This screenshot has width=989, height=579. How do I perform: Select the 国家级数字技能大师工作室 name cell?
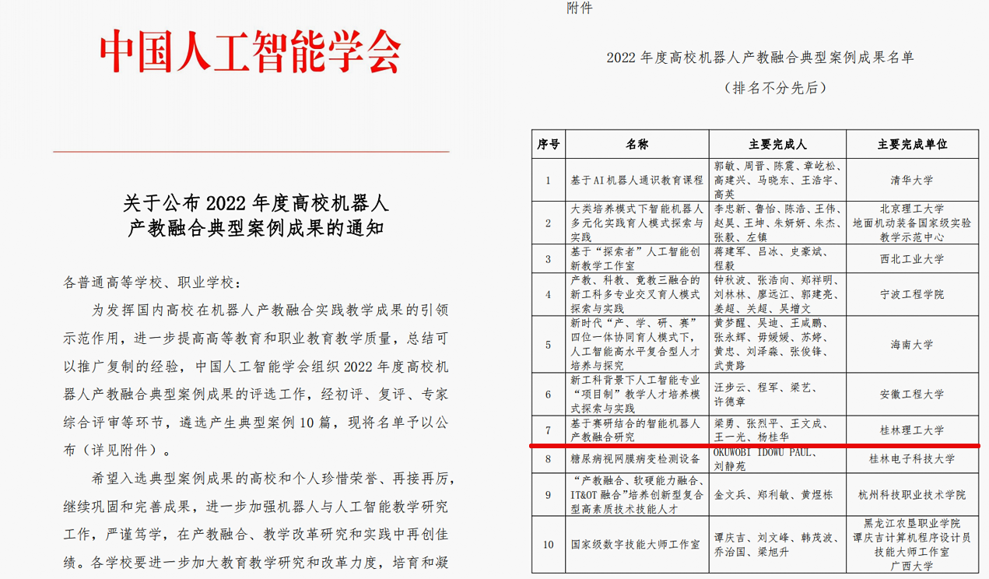[x=635, y=544]
